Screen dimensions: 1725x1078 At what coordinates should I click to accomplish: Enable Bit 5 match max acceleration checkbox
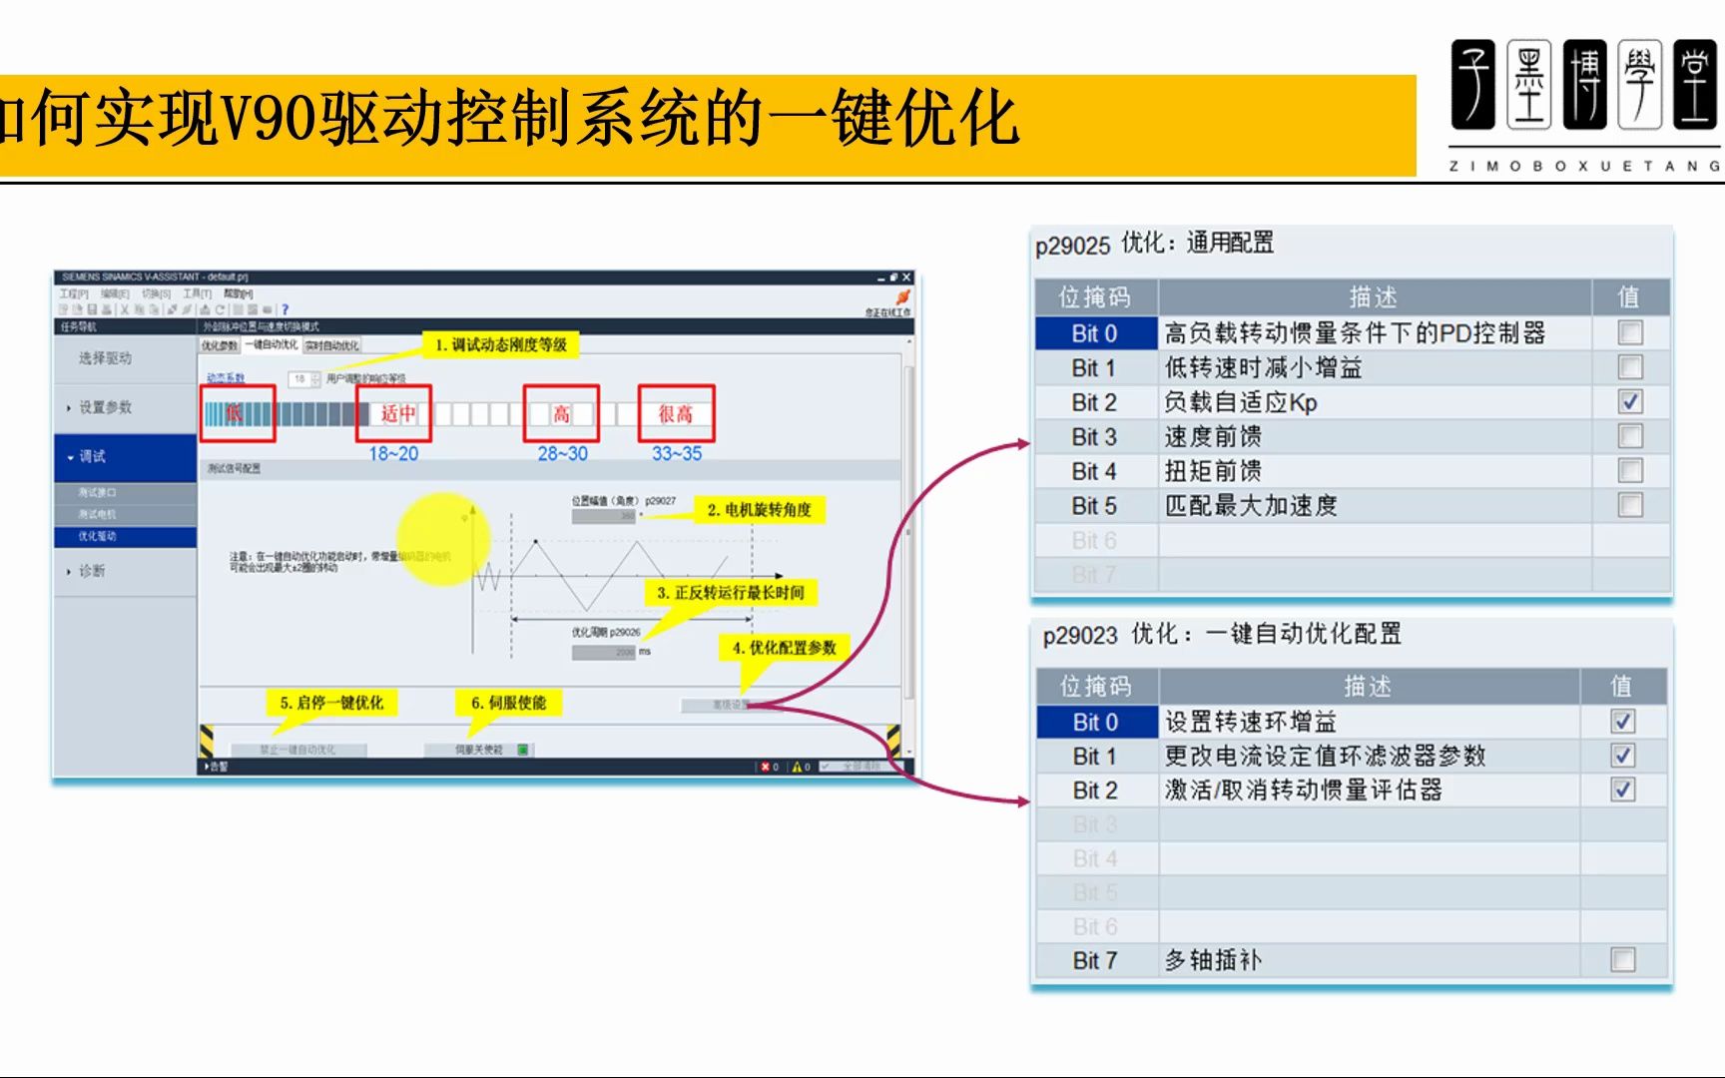pos(1630,505)
